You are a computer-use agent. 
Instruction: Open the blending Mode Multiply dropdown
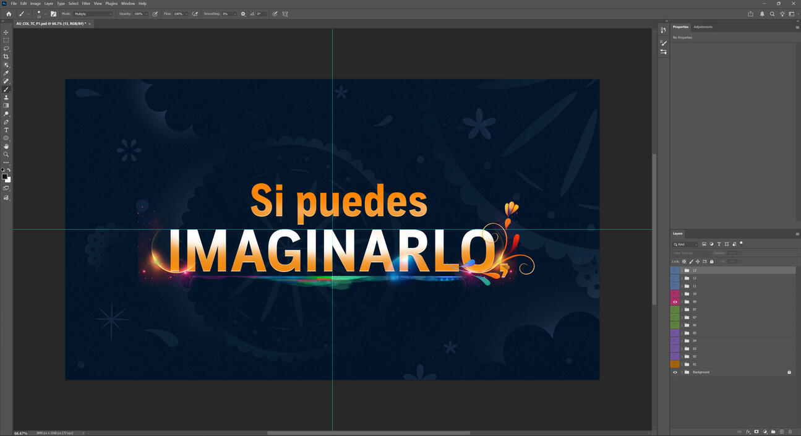click(93, 14)
